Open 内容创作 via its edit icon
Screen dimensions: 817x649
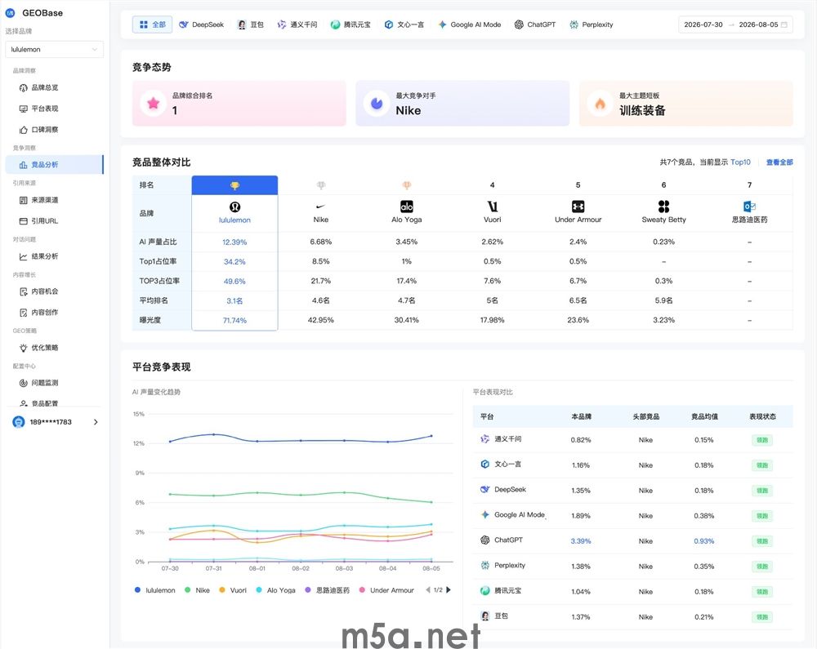(x=24, y=313)
